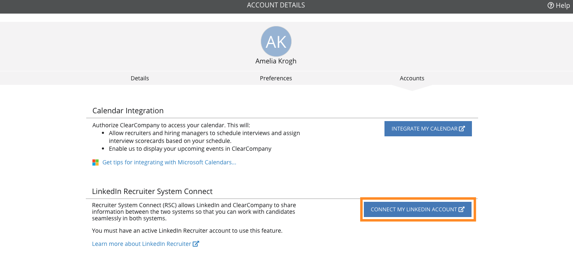Viewport: 573px width, 278px height.
Task: Click 'Enable us to display your upcoming events' bullet
Action: point(190,149)
